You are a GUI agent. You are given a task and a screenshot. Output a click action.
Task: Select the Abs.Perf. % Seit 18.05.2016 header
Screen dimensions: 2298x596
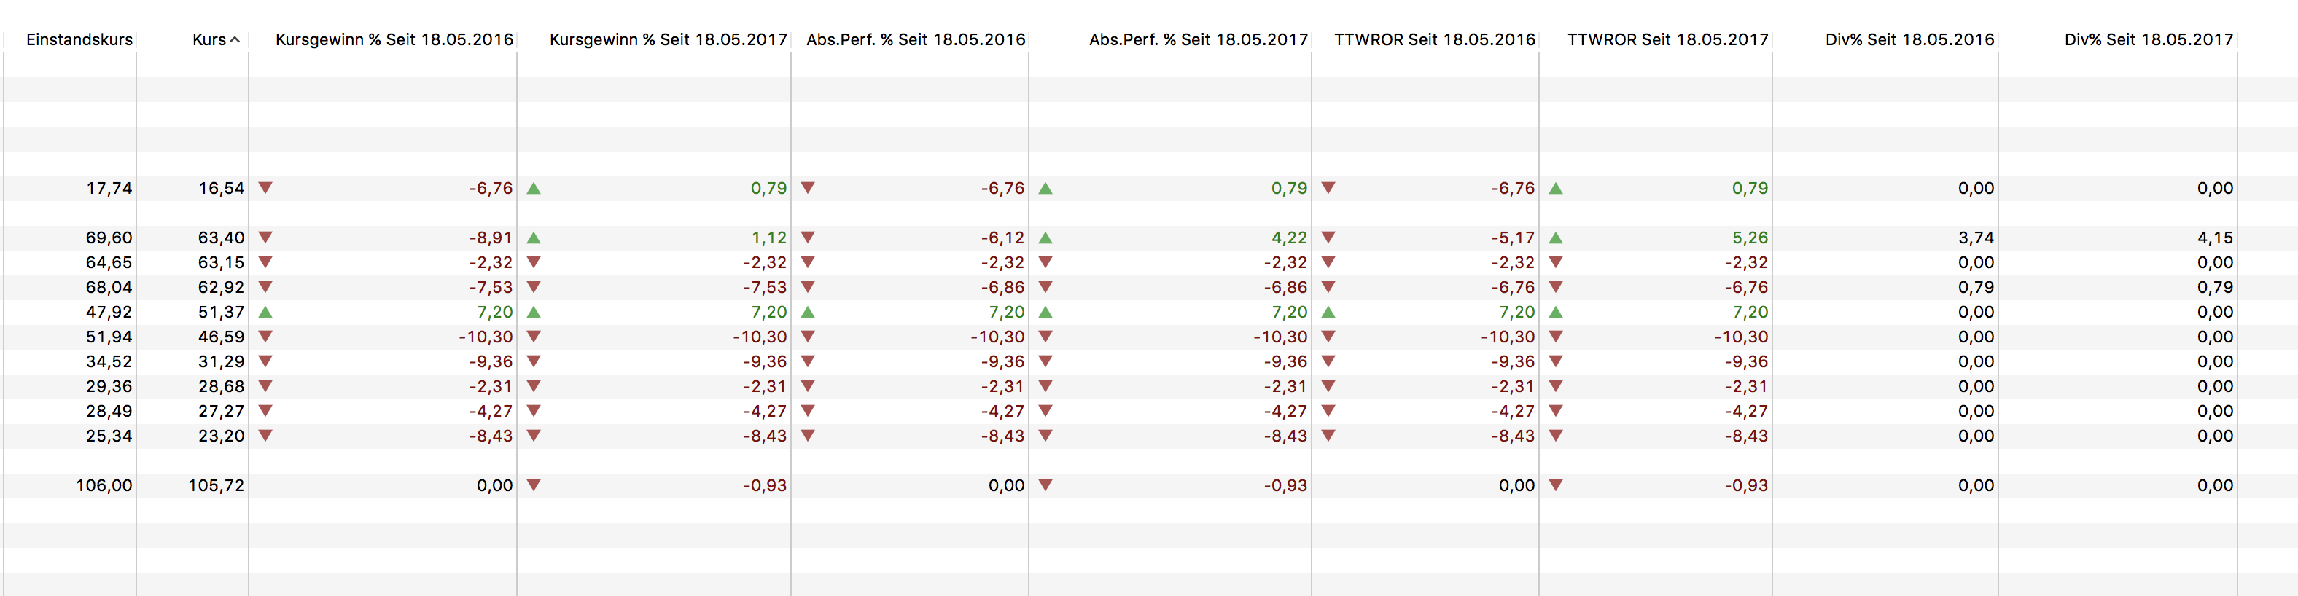915,40
